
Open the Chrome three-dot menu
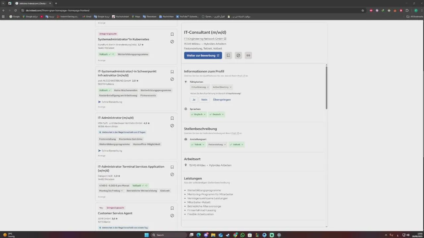[421, 10]
